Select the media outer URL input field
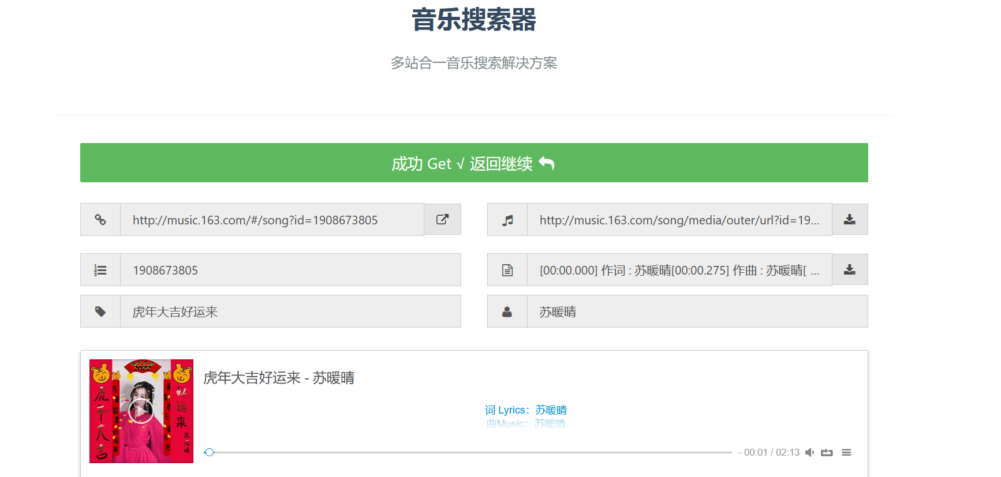This screenshot has width=1001, height=477. 679,220
